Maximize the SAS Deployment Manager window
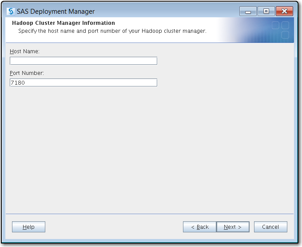Screen dimensions: 302x247 (x=266, y=11)
